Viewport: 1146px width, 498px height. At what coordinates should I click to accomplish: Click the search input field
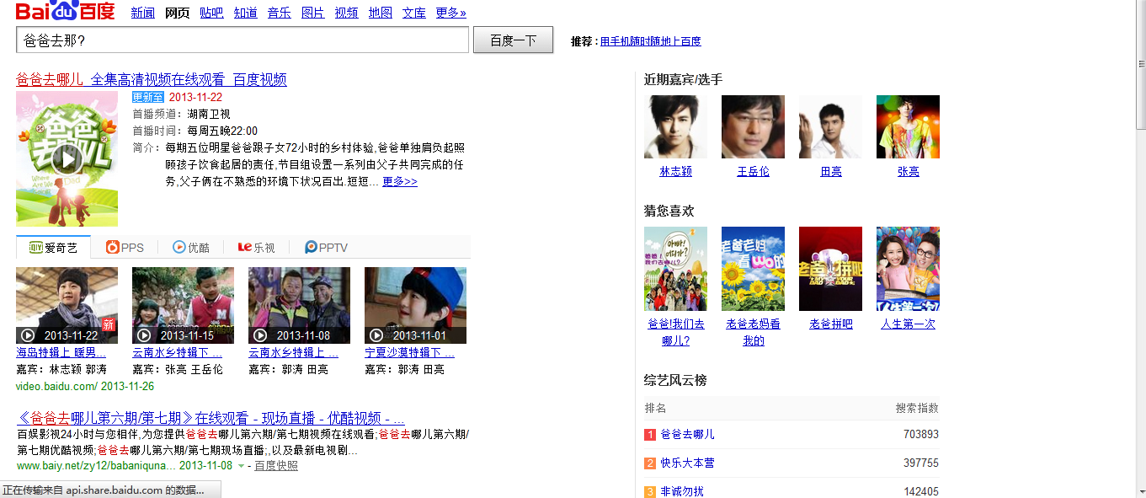pos(243,40)
